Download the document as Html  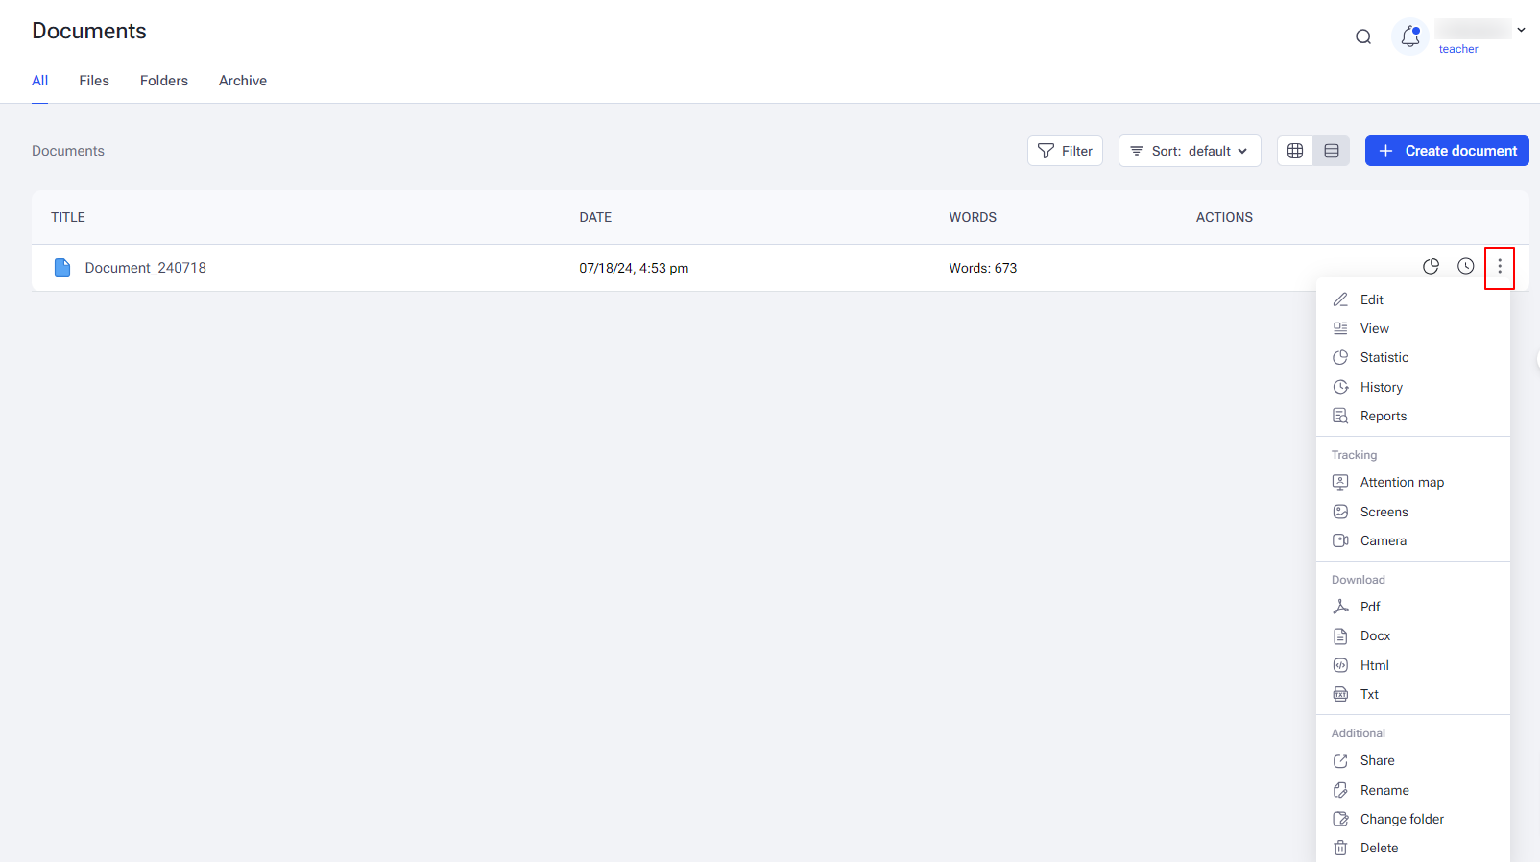click(1413, 665)
